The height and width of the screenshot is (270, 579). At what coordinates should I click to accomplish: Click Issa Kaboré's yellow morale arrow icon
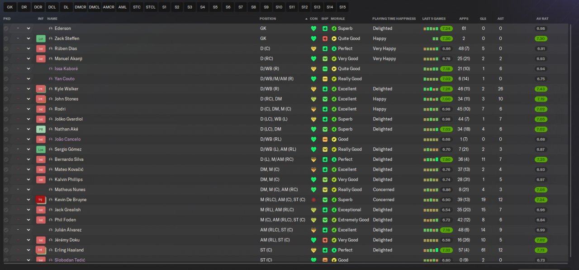click(x=334, y=69)
